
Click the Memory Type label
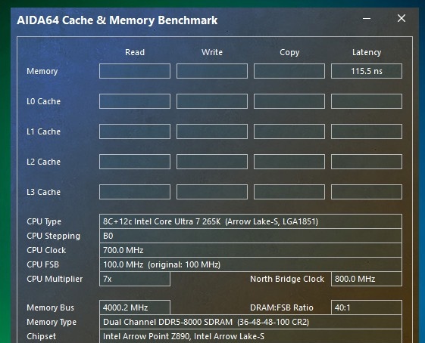[x=52, y=322]
